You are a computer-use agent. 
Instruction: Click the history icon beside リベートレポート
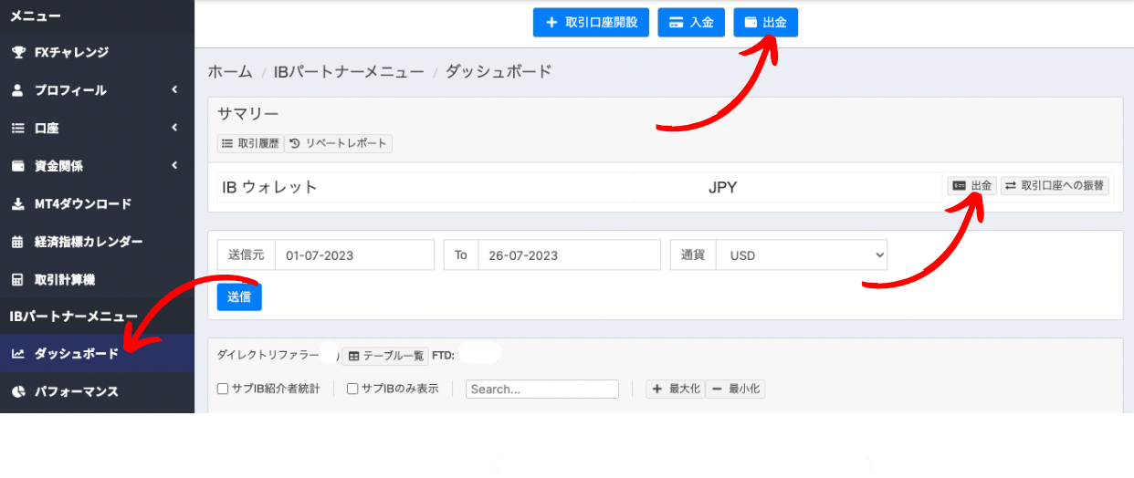pyautogui.click(x=295, y=143)
